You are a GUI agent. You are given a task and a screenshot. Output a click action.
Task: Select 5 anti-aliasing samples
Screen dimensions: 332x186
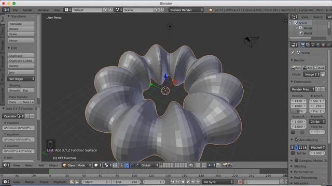click(293, 147)
